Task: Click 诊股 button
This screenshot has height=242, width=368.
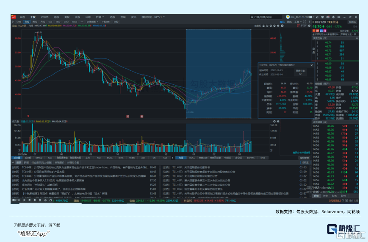Action: [116, 22]
